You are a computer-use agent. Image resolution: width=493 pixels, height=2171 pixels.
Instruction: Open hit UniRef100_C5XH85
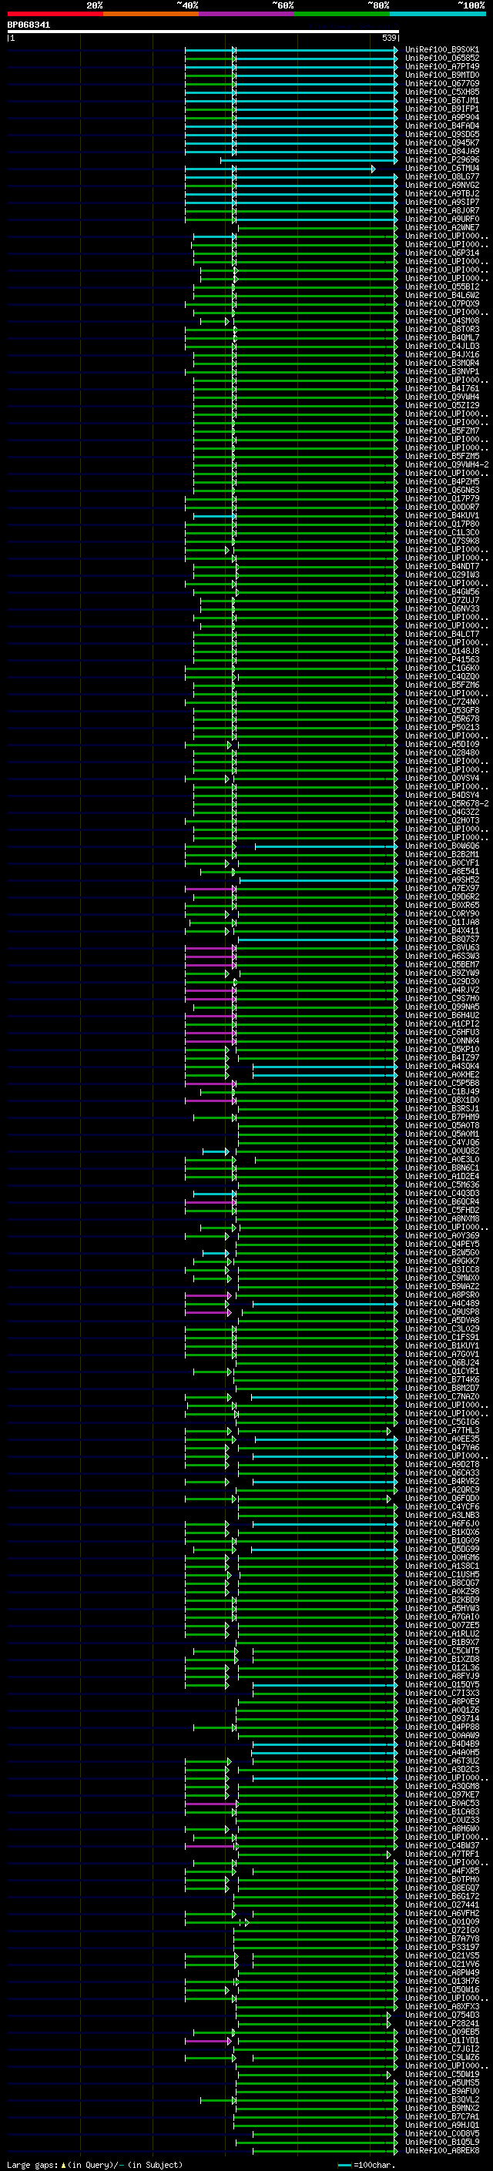click(441, 92)
